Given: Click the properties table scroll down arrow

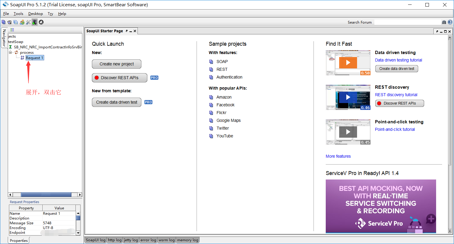Looking at the screenshot, I should click(78, 233).
